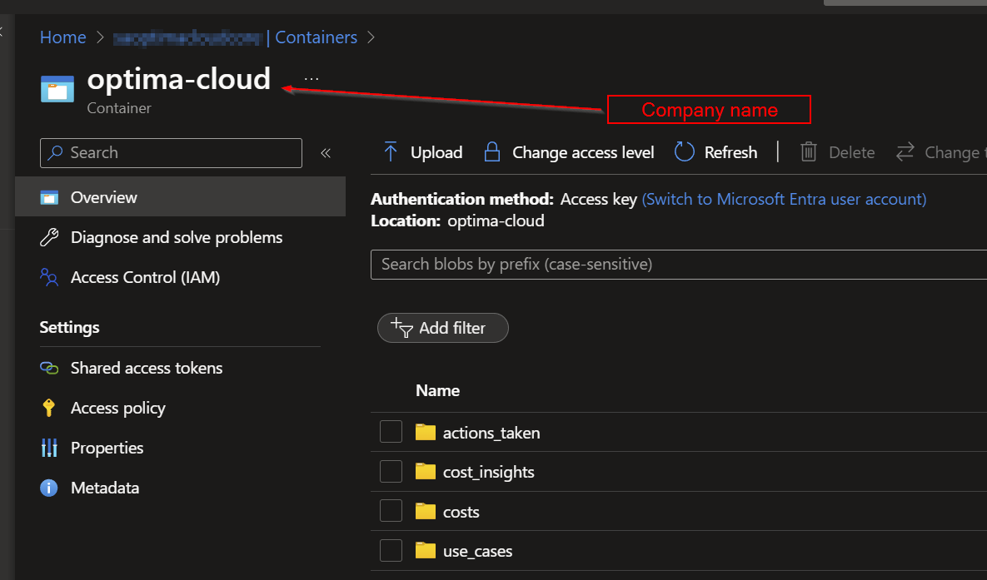This screenshot has width=987, height=580.
Task: Click the magnifier icon in sidebar search
Action: pos(56,153)
